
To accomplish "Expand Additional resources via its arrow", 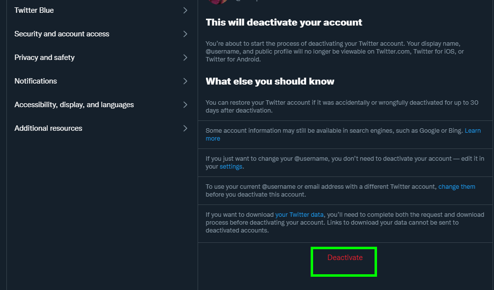I will 185,128.
